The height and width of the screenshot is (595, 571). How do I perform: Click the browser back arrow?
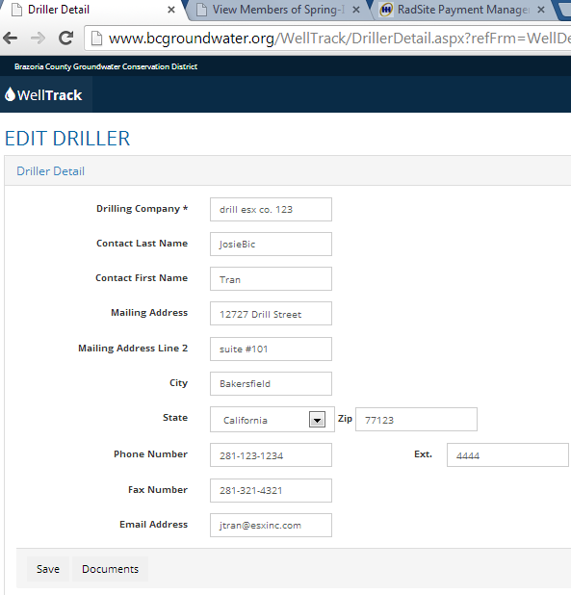[x=10, y=38]
